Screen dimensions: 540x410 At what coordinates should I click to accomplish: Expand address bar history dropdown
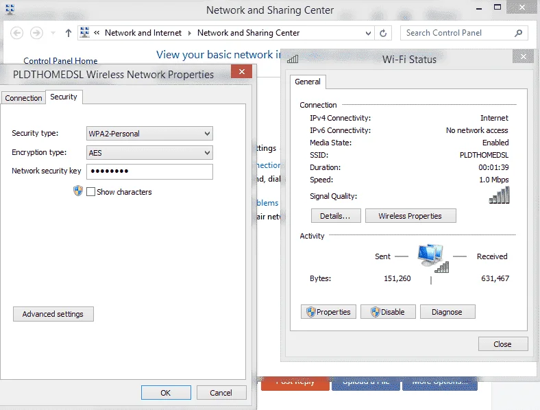[368, 33]
